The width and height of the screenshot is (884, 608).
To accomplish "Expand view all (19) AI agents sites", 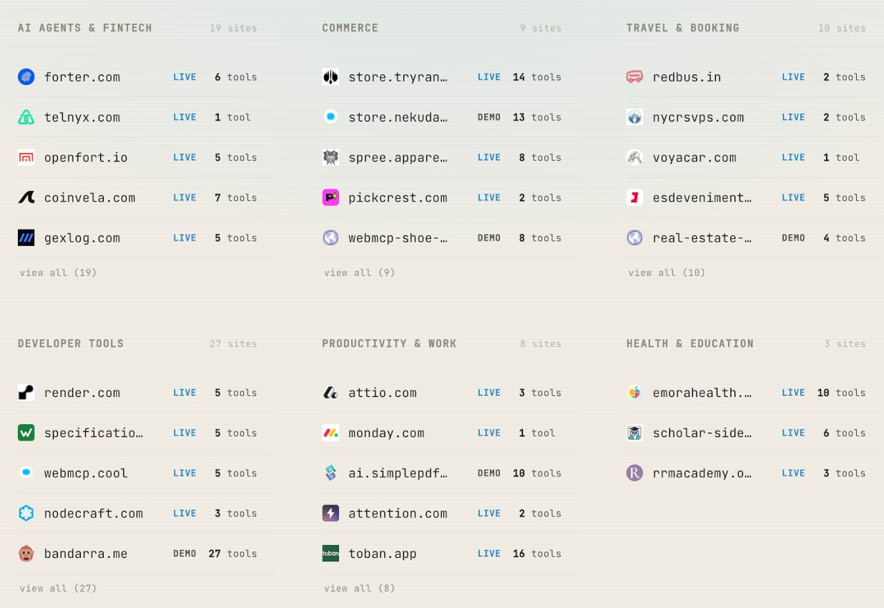I will pyautogui.click(x=58, y=273).
